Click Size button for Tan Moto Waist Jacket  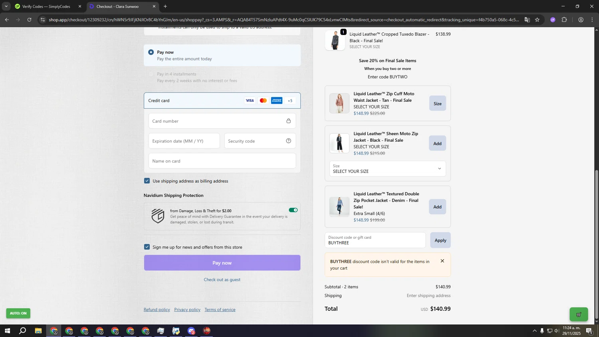click(x=438, y=103)
